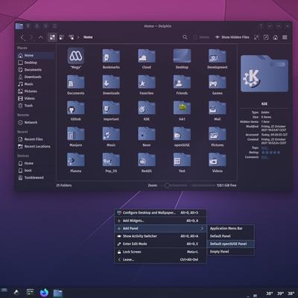
Task: Choose Lock Screen in context menu
Action: 160,252
